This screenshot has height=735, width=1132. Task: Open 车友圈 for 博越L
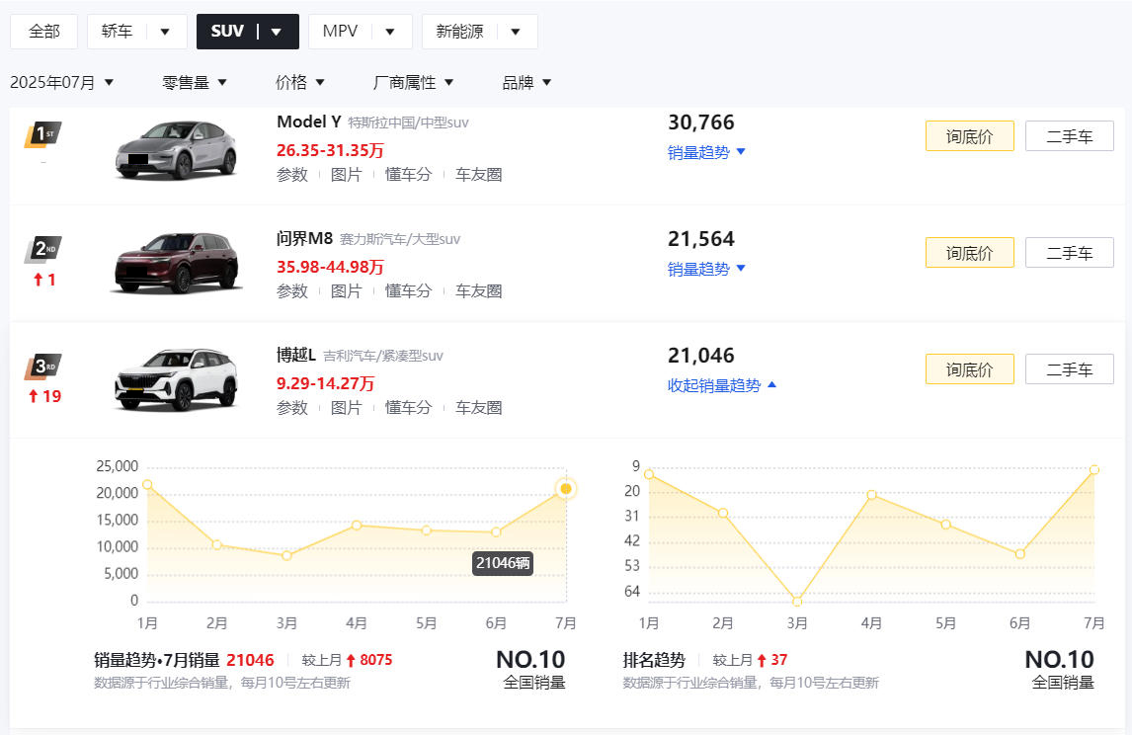479,408
